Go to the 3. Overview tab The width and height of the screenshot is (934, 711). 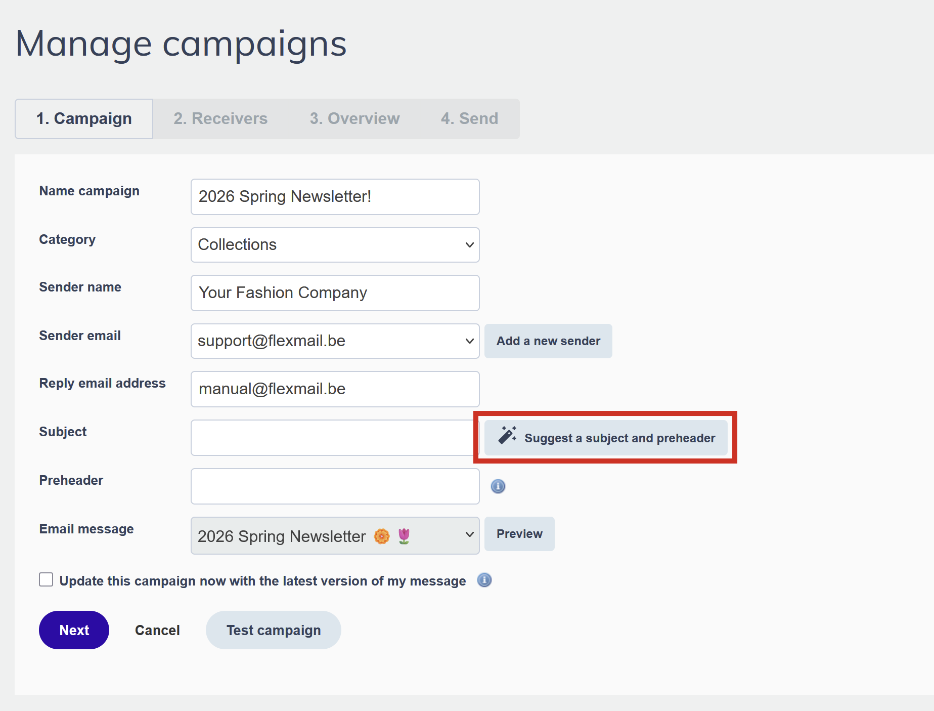pyautogui.click(x=354, y=118)
